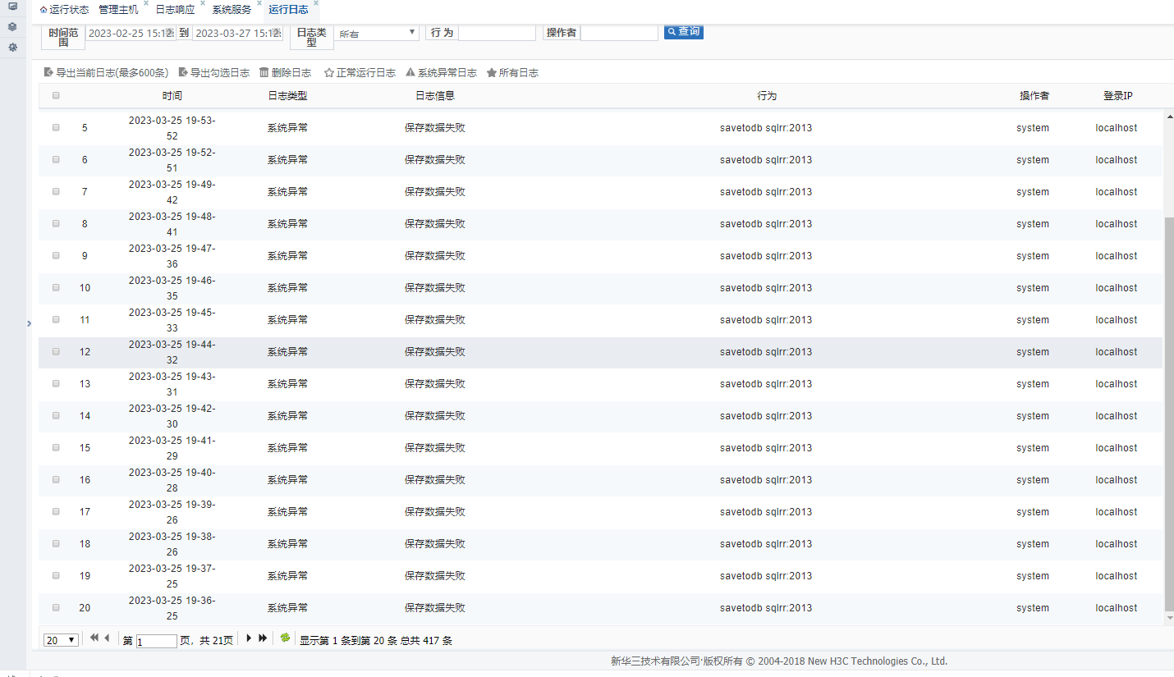Image resolution: width=1174 pixels, height=677 pixels.
Task: Click the 查询 search button
Action: pyautogui.click(x=684, y=32)
